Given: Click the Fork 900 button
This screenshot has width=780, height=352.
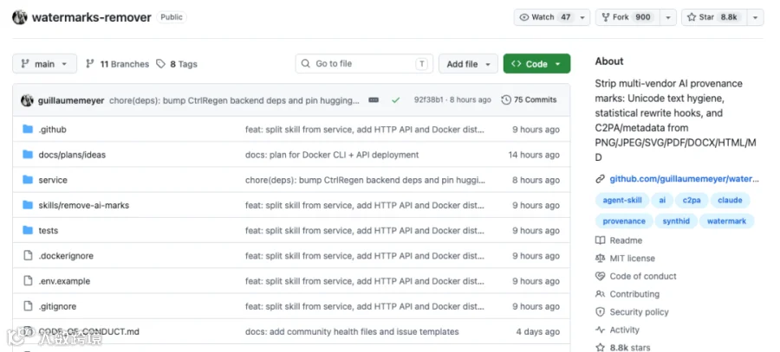Looking at the screenshot, I should click(627, 17).
